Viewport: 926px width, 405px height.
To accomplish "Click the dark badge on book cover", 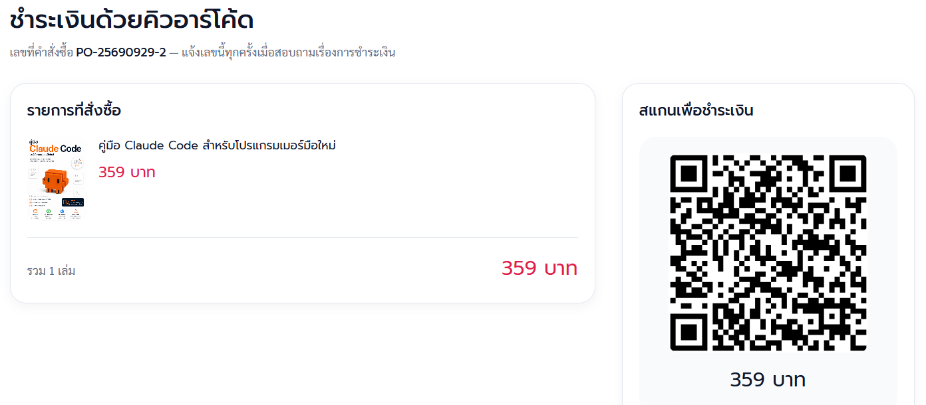I will click(73, 202).
